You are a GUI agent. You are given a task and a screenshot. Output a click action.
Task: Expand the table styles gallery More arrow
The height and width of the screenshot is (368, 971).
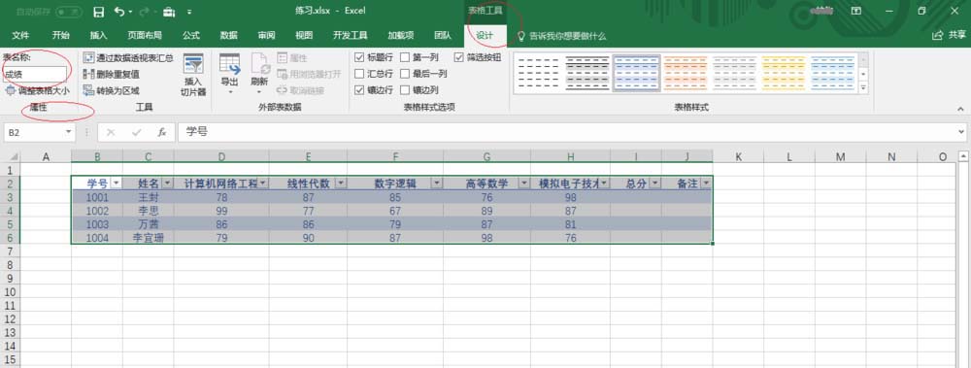[864, 88]
